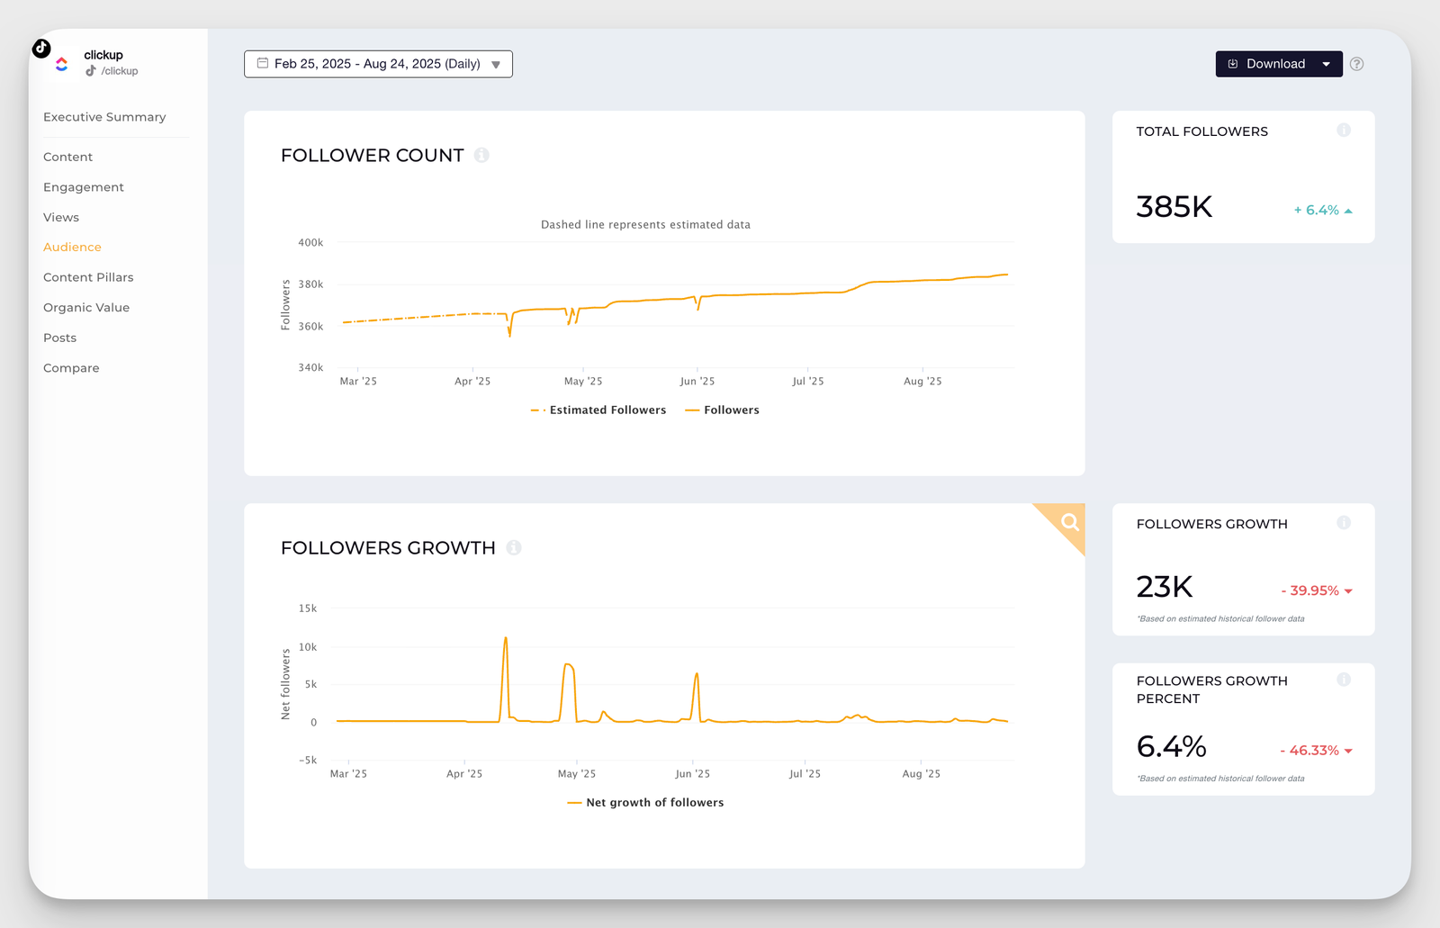Click the info icon beside FOLLOWER COUNT
Viewport: 1440px width, 928px height.
[482, 155]
